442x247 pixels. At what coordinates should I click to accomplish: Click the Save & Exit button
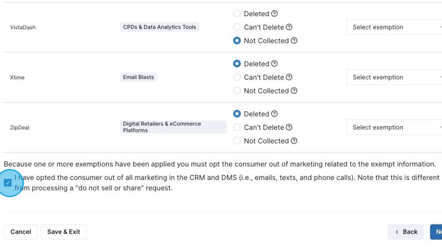coord(64,232)
